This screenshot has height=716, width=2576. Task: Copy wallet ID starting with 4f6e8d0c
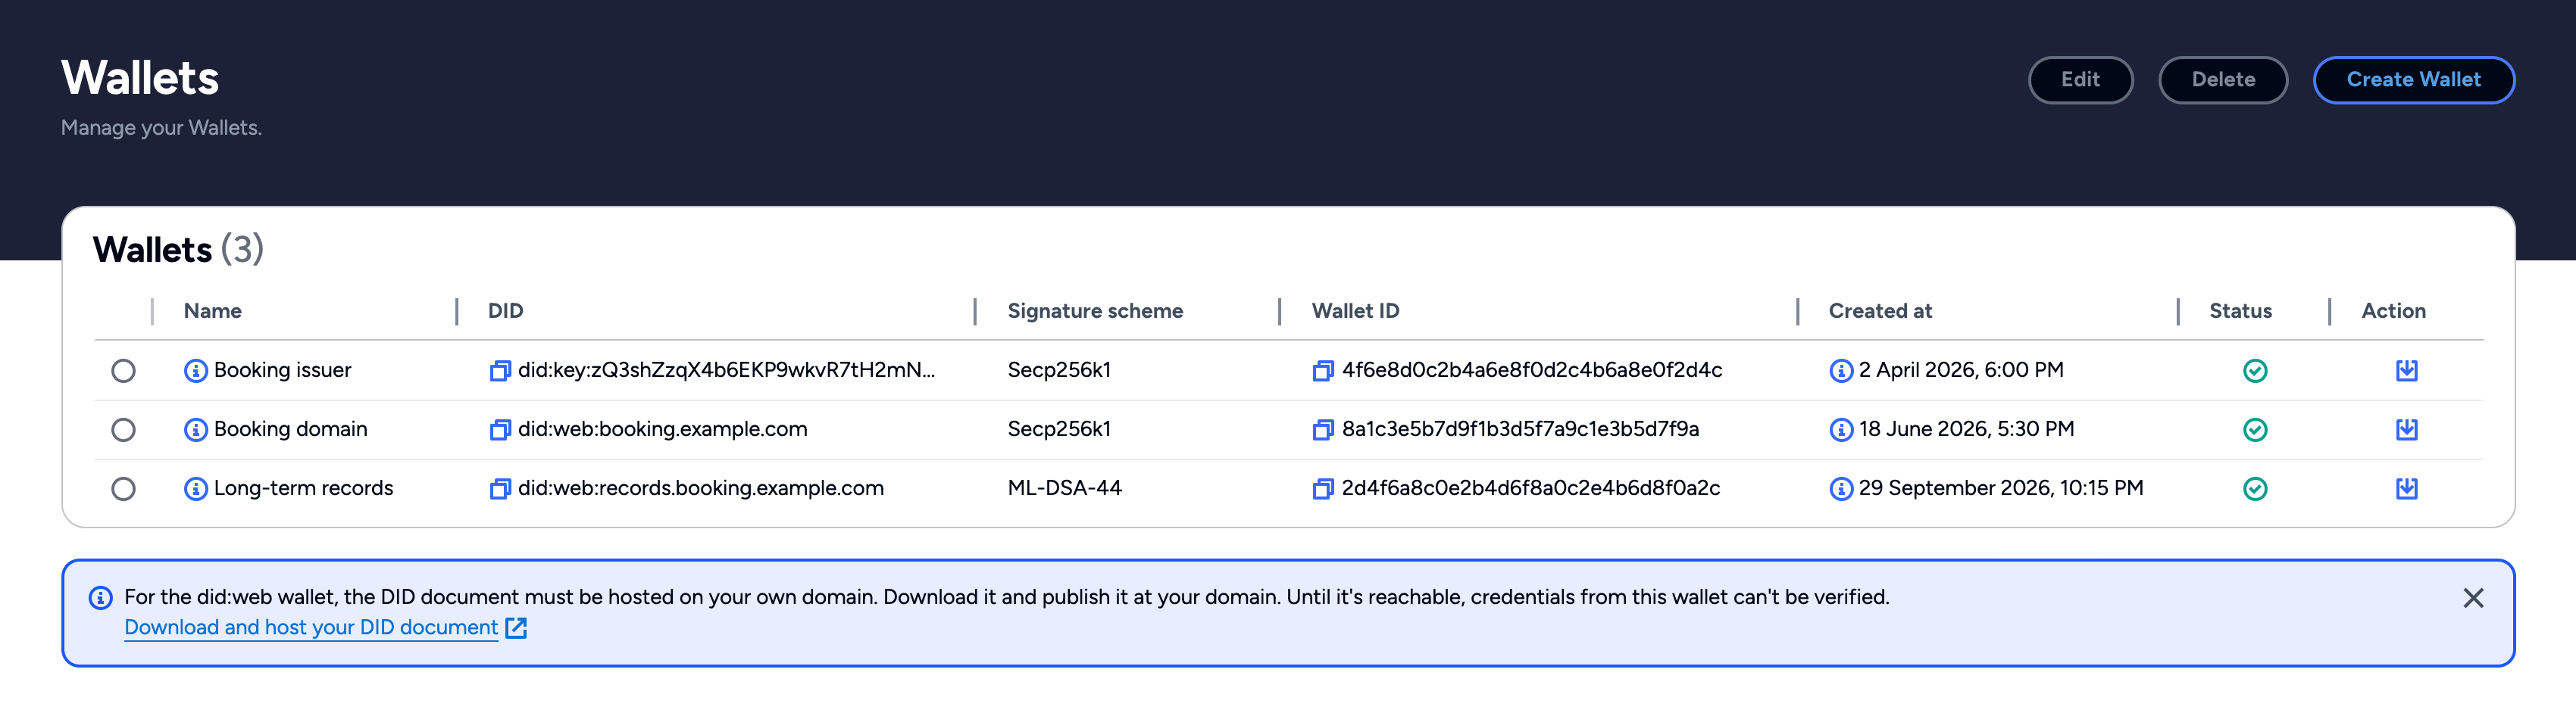1323,370
